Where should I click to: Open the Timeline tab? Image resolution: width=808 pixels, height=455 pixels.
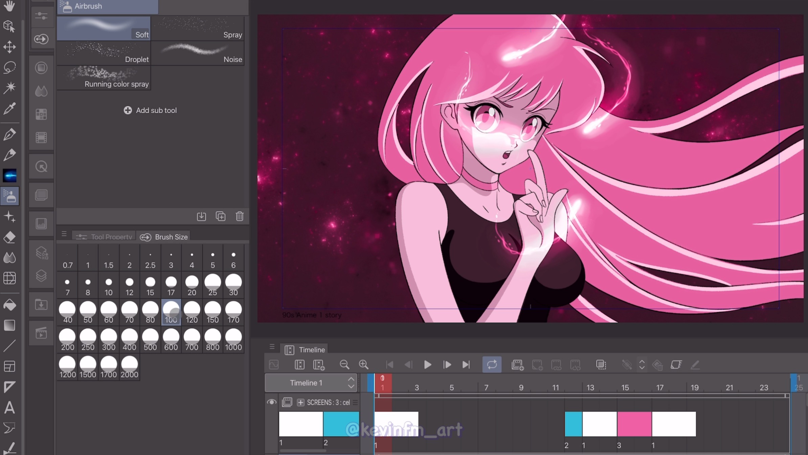(305, 350)
